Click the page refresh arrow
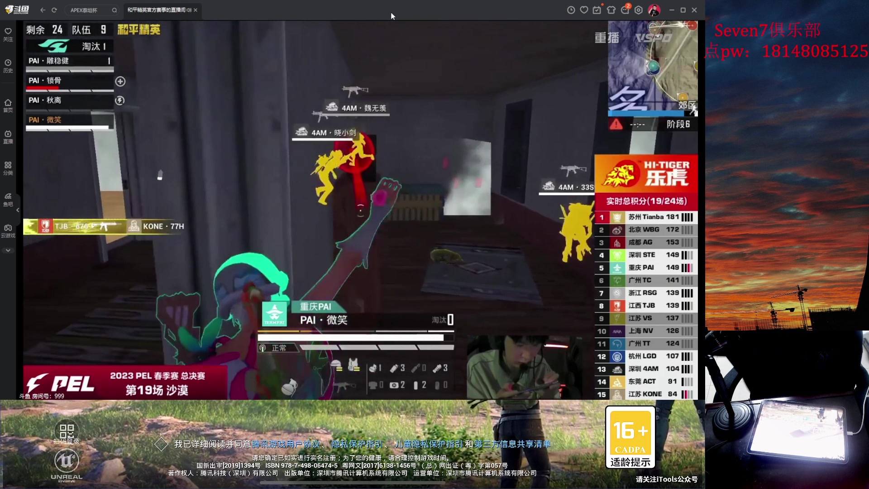Viewport: 869px width, 489px height. pyautogui.click(x=54, y=10)
